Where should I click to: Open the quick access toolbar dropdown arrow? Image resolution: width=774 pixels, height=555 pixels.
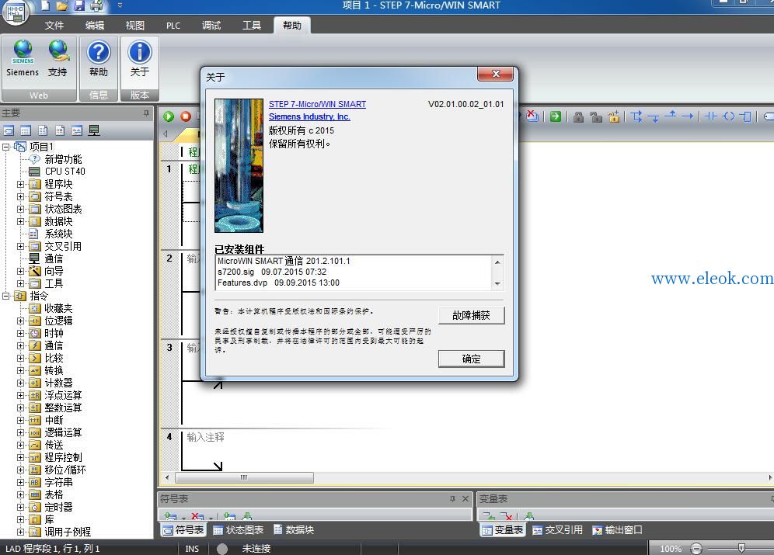tap(120, 6)
